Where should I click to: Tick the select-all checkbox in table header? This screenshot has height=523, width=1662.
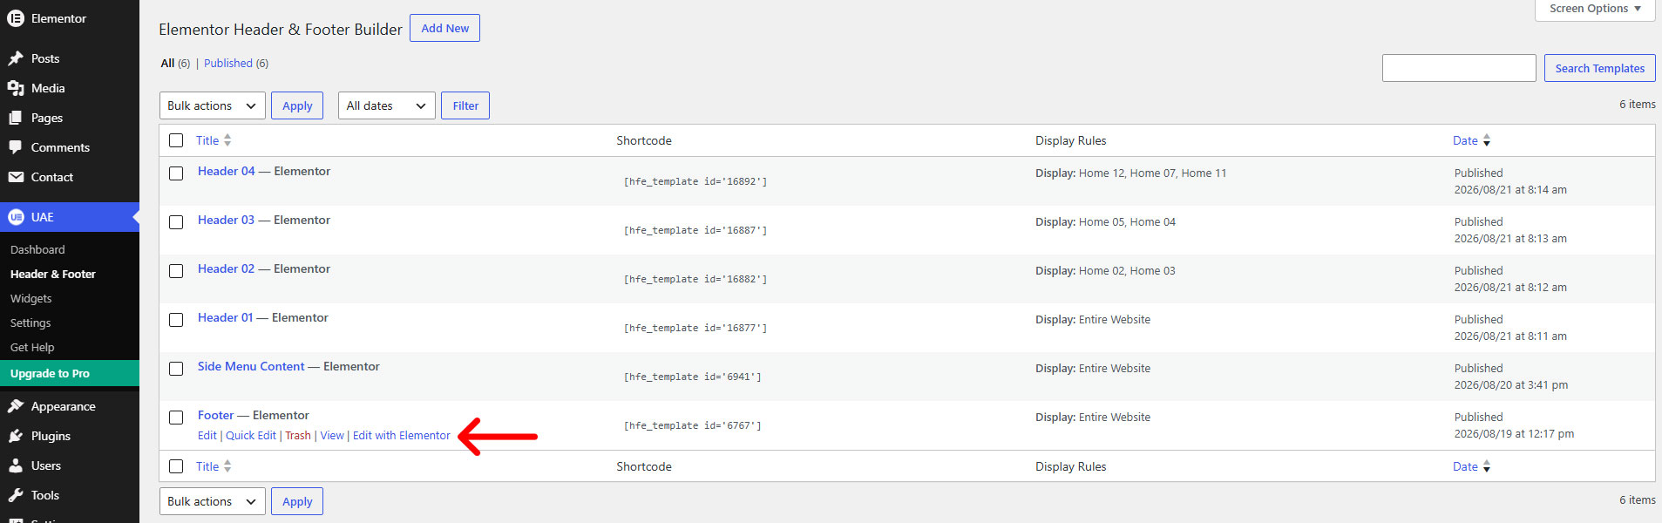(x=176, y=140)
